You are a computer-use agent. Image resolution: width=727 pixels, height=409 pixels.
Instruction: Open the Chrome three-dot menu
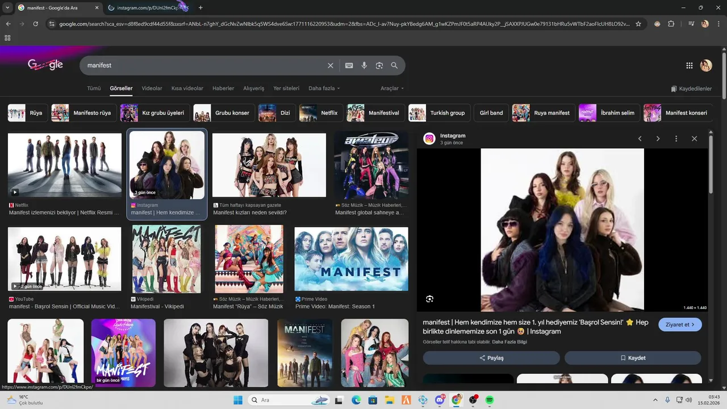pos(718,24)
